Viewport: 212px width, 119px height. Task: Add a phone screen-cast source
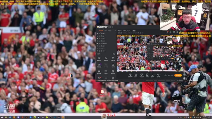pos(142,75)
